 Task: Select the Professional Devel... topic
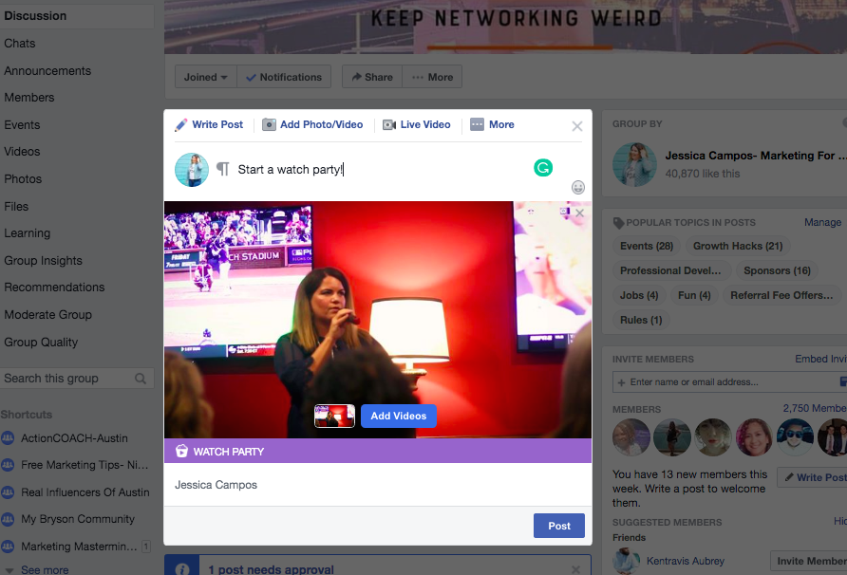(x=670, y=270)
